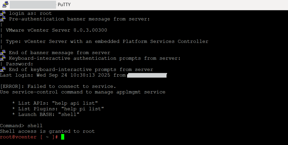288x145 pixels.
Task: Click the redacted hostname in the title bar
Action: [33, 4]
